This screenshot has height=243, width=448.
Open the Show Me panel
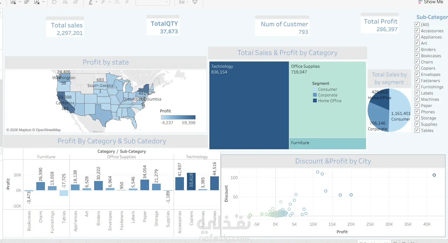coord(431,2)
